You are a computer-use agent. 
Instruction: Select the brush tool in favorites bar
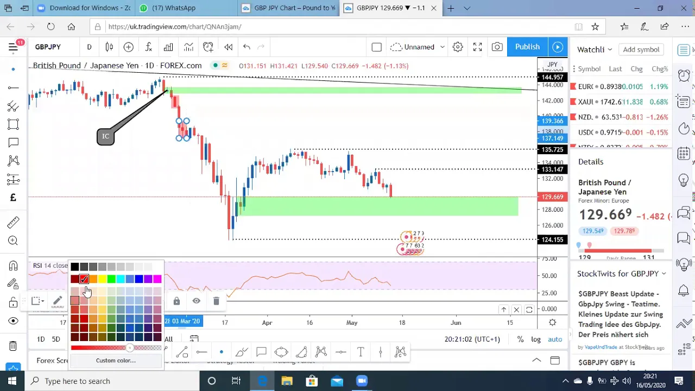[242, 352]
